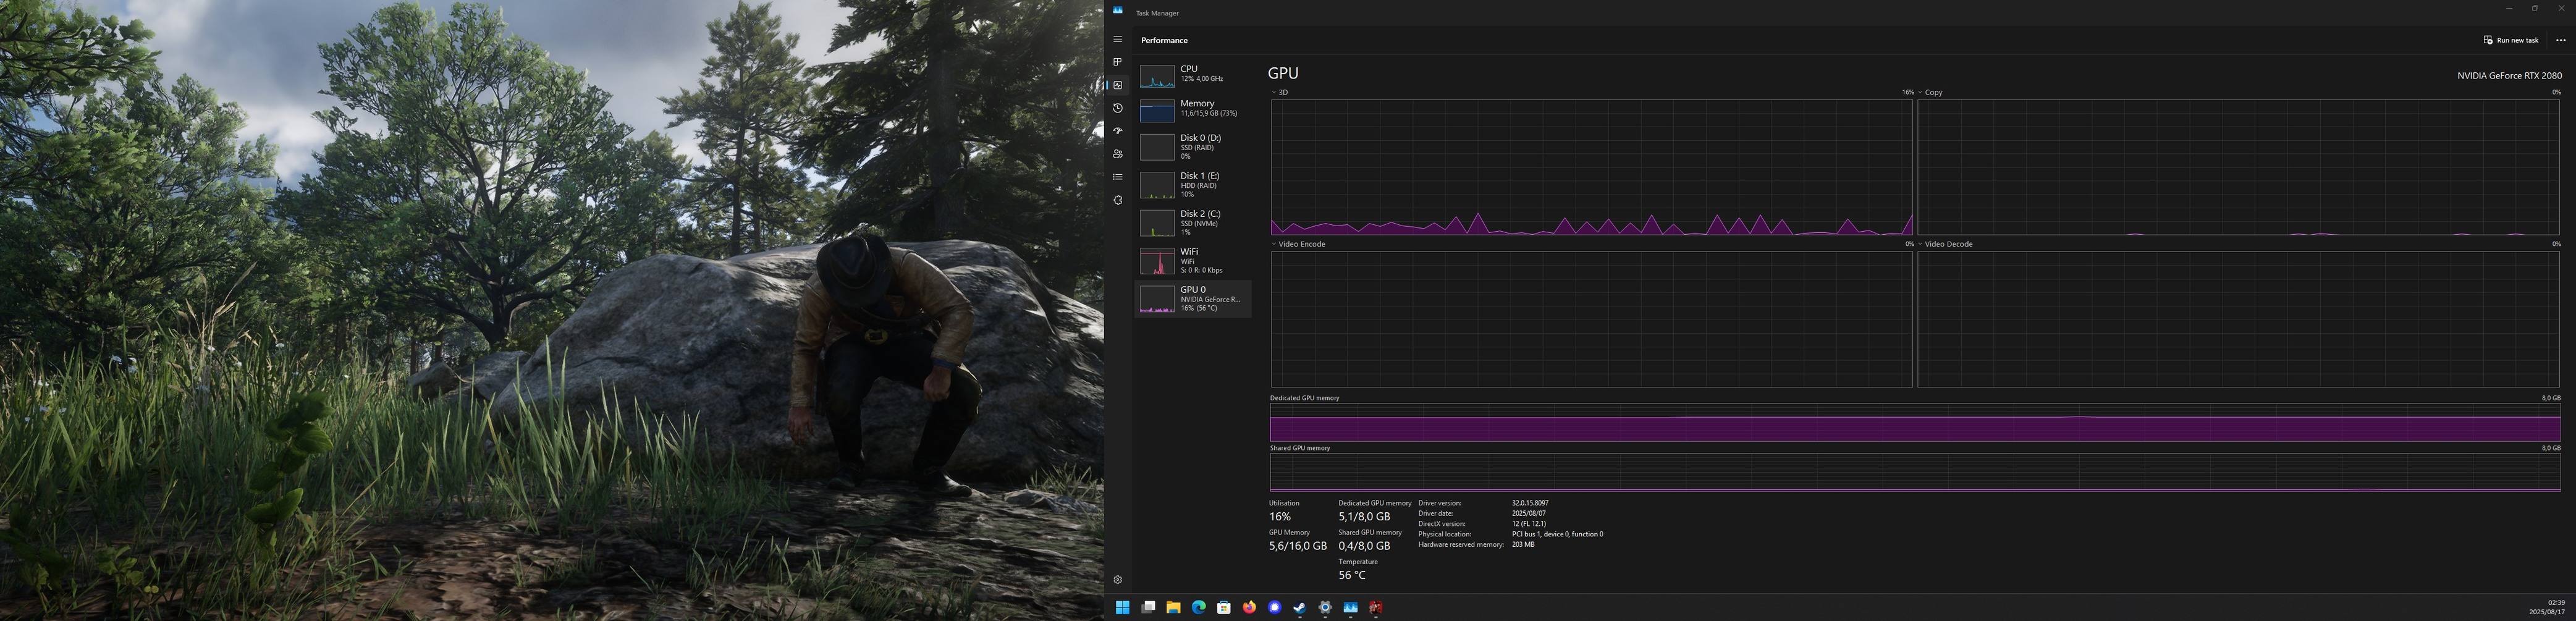Open the Signal app taskbar icon

coord(1274,607)
